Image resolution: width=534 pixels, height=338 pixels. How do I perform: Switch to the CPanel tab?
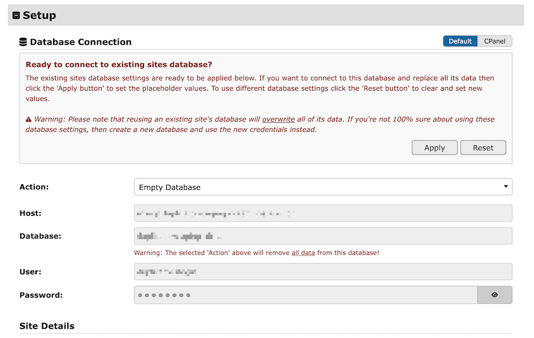(494, 41)
